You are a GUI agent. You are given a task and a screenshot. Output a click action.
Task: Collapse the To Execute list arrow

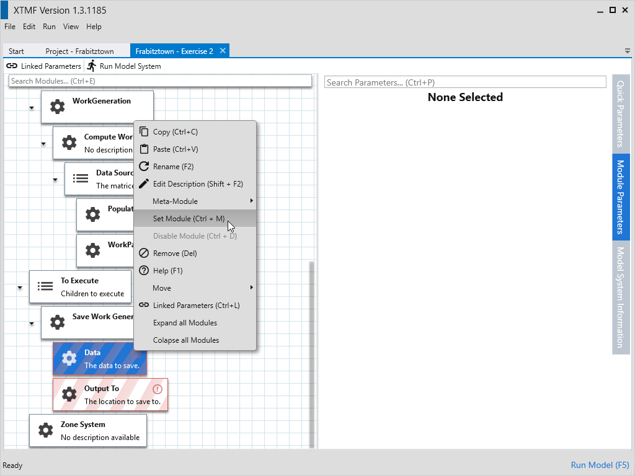tap(20, 288)
